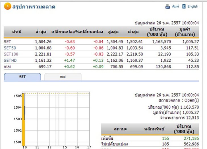Image resolution: width=207 pixels, height=149 pixels.
Task: Select the mai index row label
Action: (x=7, y=67)
